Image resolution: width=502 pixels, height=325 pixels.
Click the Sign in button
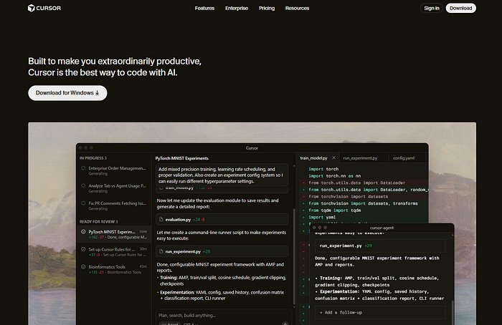(x=432, y=9)
